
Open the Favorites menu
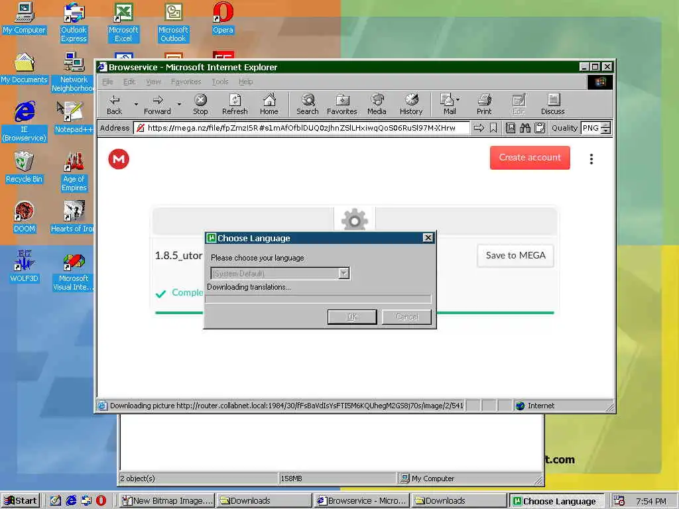[186, 82]
